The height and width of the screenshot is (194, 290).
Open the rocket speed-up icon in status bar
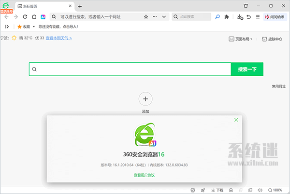pyautogui.click(x=203, y=190)
